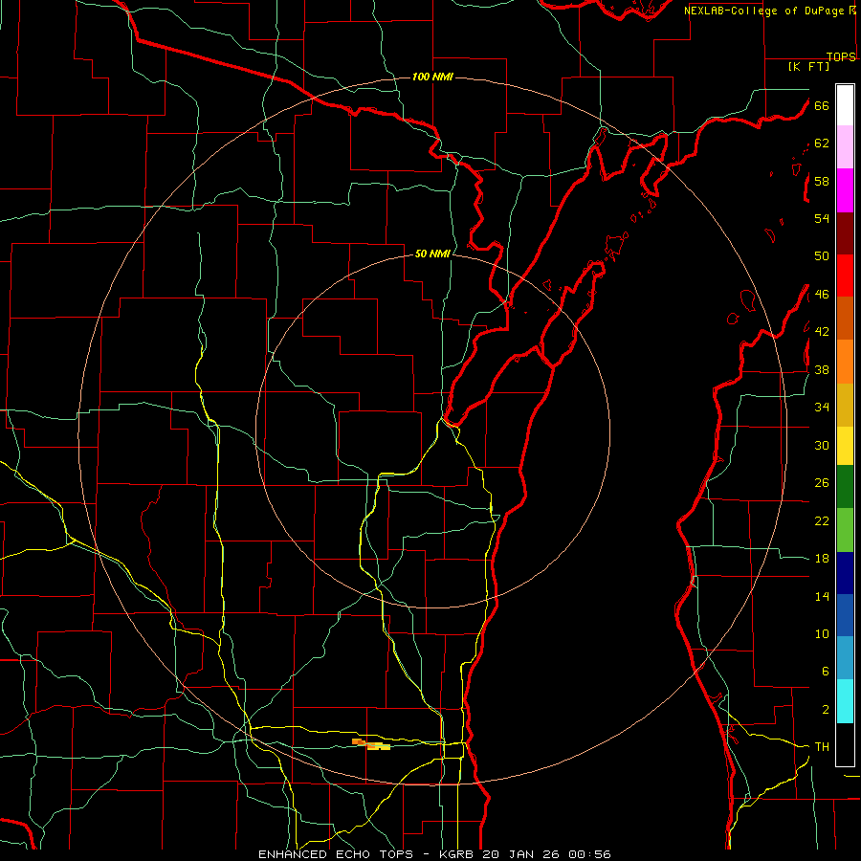The width and height of the screenshot is (861, 861).
Task: Click the black TH threshold swatch
Action: tap(845, 744)
